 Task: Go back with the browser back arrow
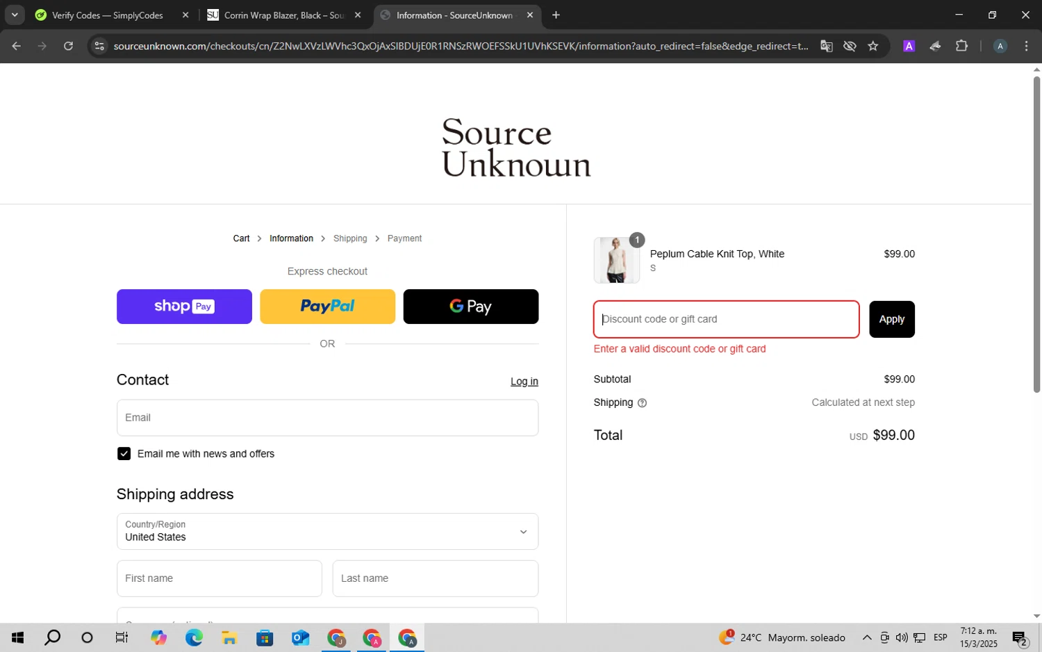17,46
